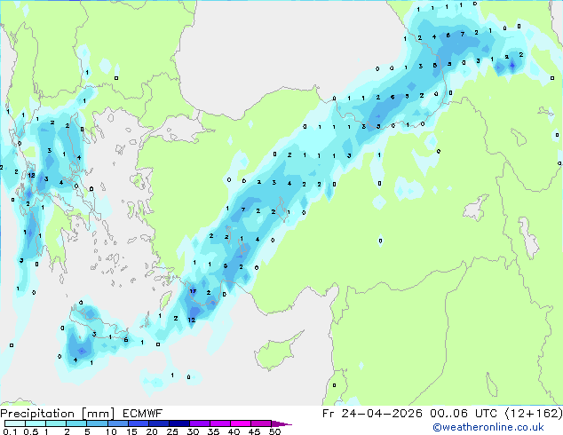Click the 20–25 mm legend color swatch

tap(158, 423)
